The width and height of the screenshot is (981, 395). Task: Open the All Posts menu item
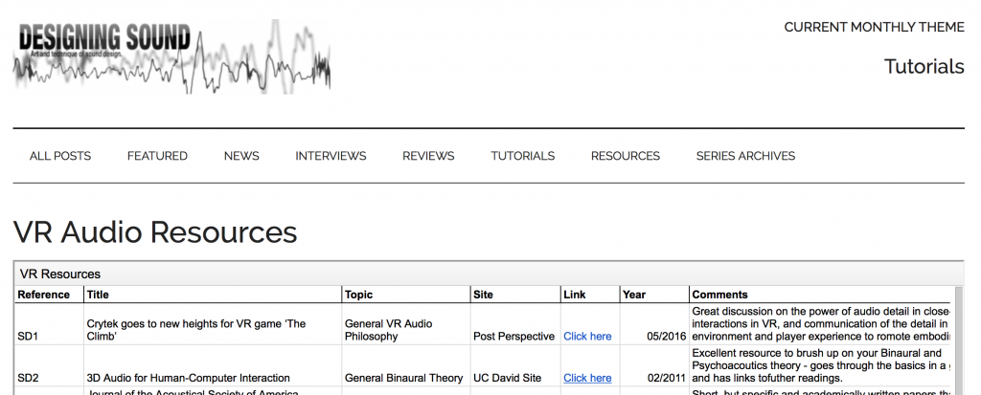[60, 156]
